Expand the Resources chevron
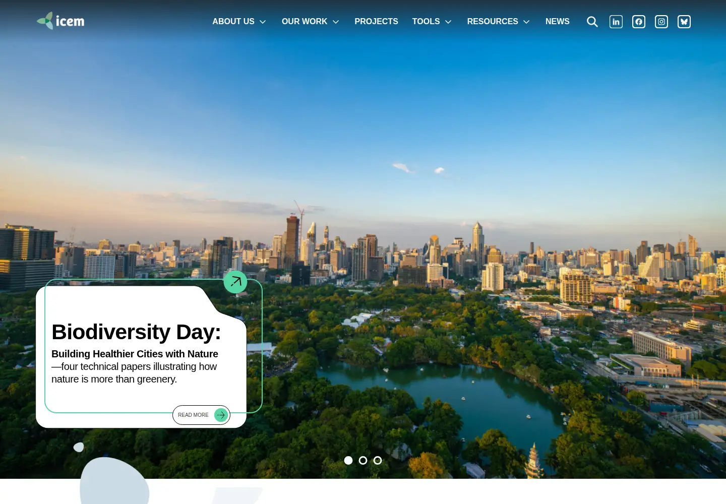The image size is (726, 504). click(526, 22)
